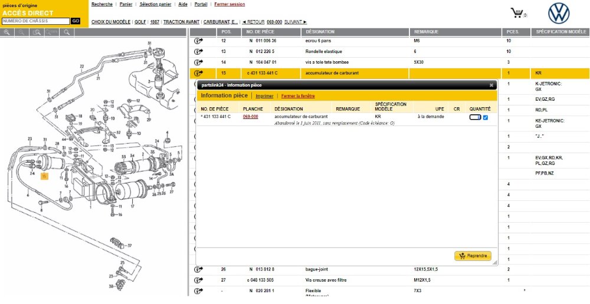
Task: Click the zoom in magnifier icon
Action: 7,32
